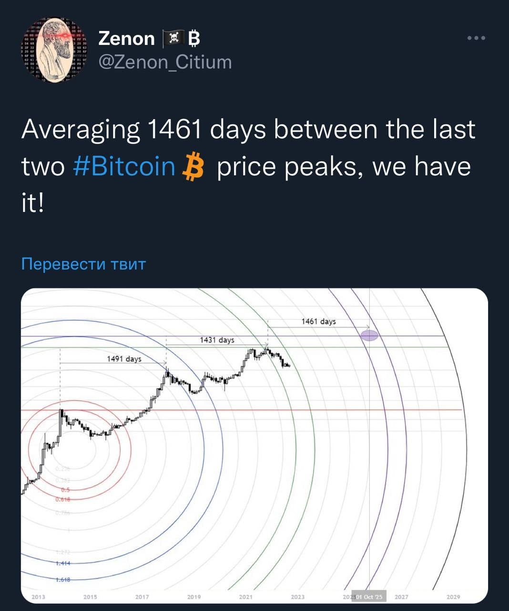
Task: Open the @Zenon_Citium handle
Action: point(165,62)
